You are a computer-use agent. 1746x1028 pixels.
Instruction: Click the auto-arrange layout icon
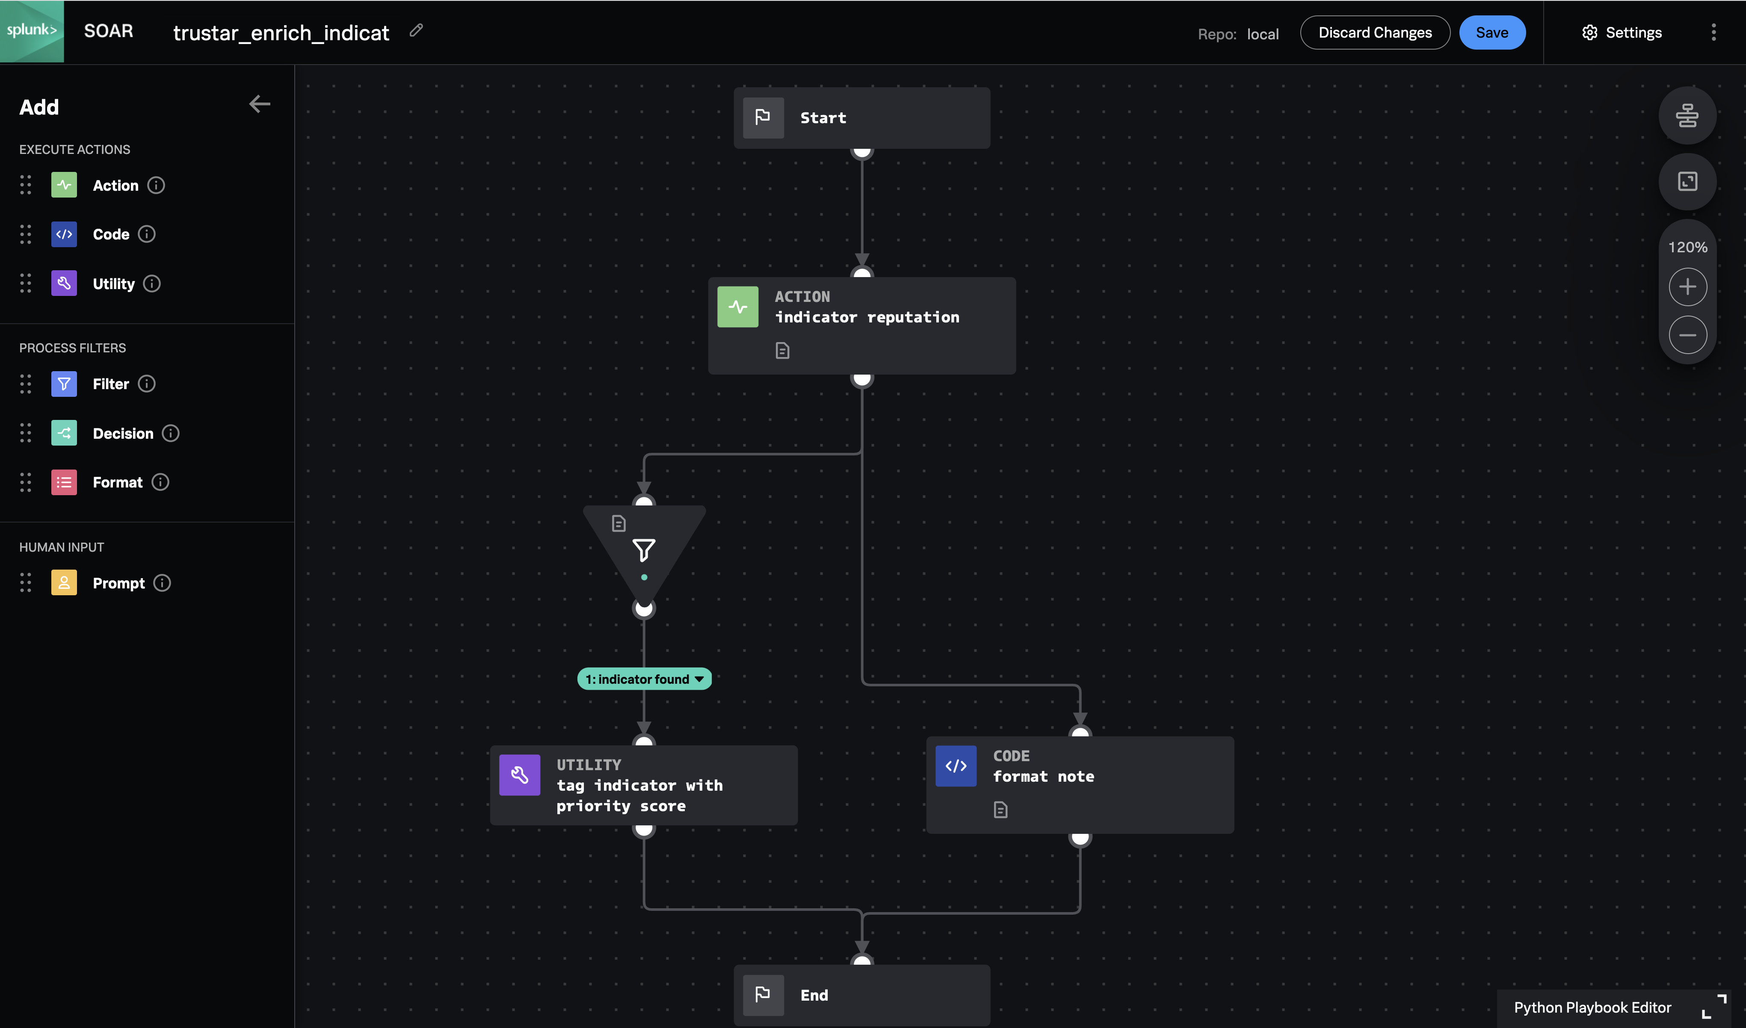tap(1687, 116)
